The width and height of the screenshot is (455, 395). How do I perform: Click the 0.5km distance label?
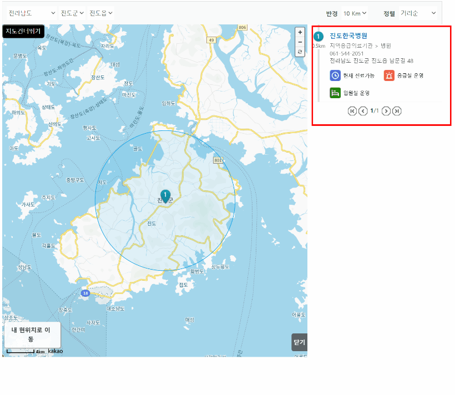pyautogui.click(x=318, y=46)
